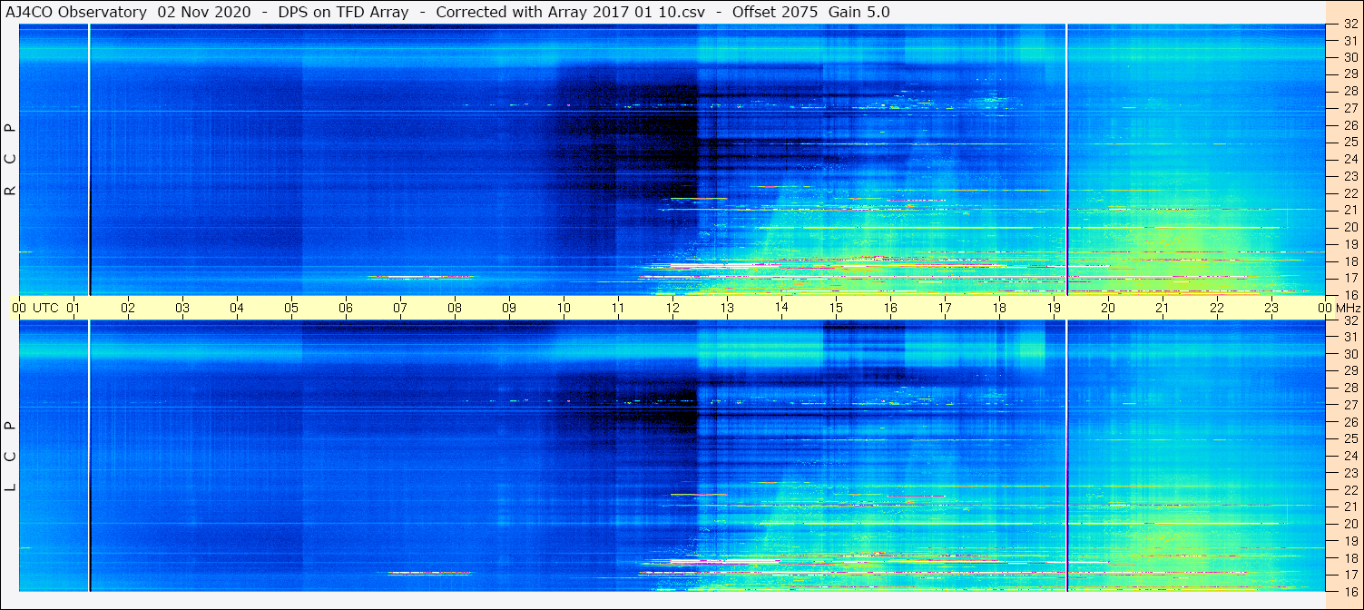Select the 06 hour label on the UTC axis
The width and height of the screenshot is (1364, 610).
tap(346, 308)
